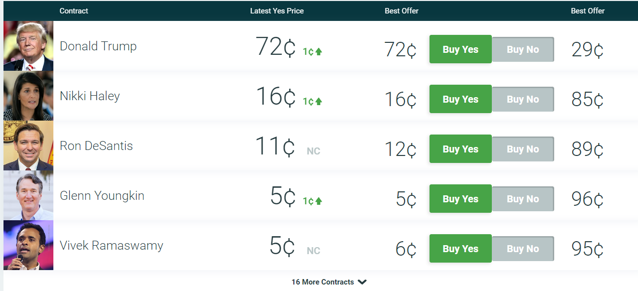
Task: Open the Vivek Ramaswamy contract name link
Action: click(111, 246)
